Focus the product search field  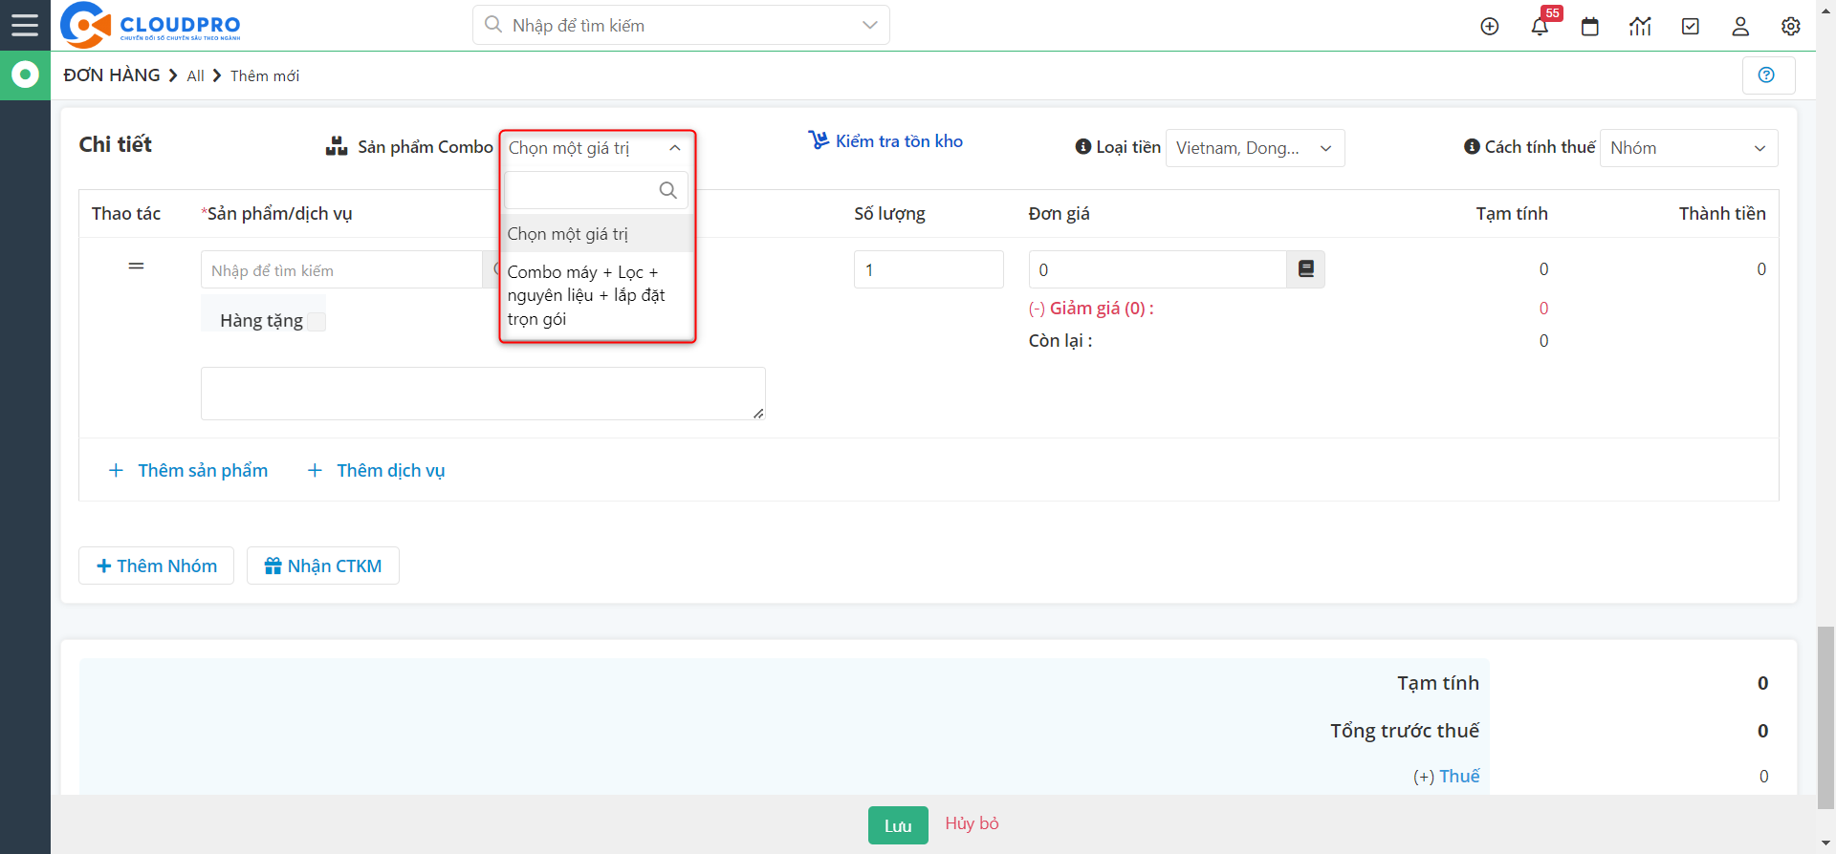tap(341, 270)
